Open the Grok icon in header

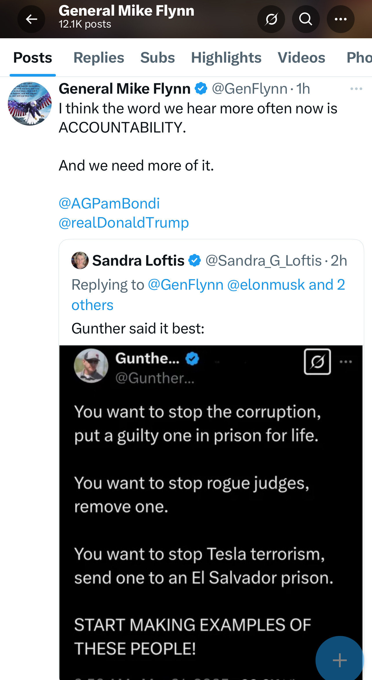coord(271,19)
